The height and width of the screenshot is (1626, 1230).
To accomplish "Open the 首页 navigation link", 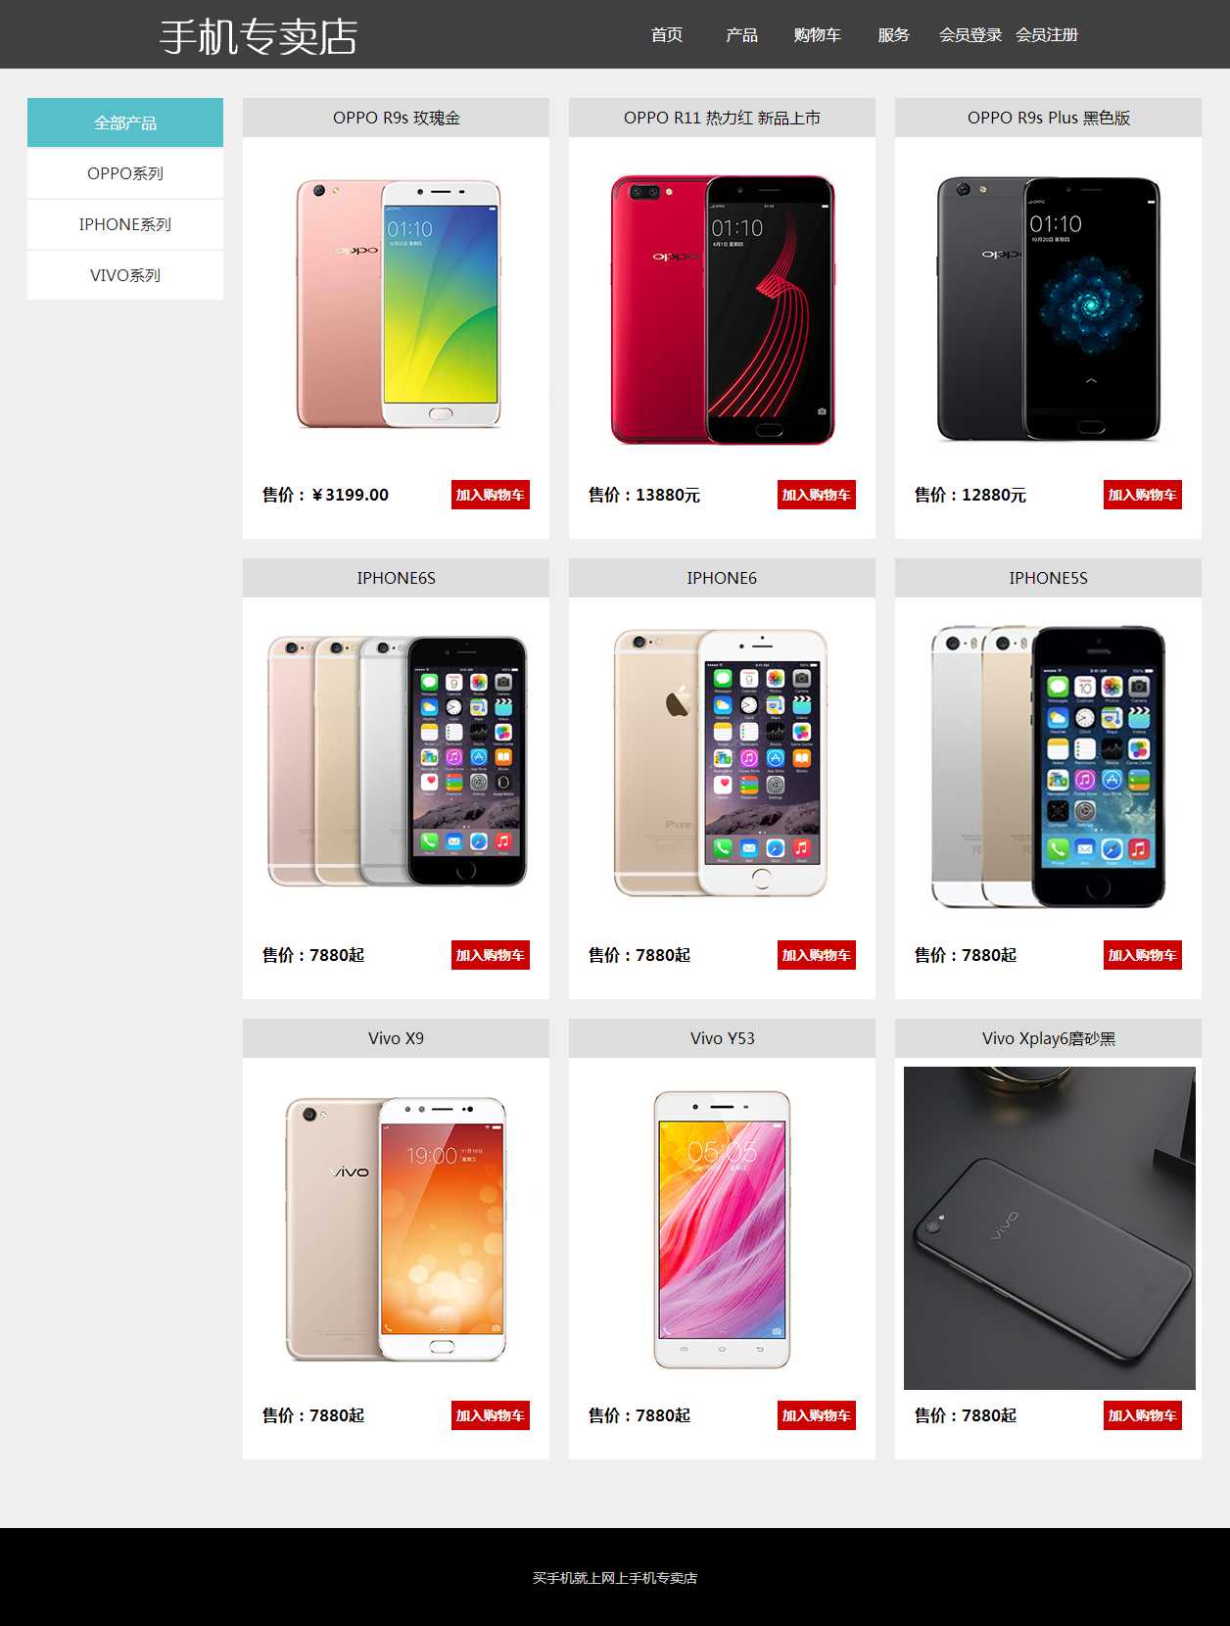I will (667, 35).
